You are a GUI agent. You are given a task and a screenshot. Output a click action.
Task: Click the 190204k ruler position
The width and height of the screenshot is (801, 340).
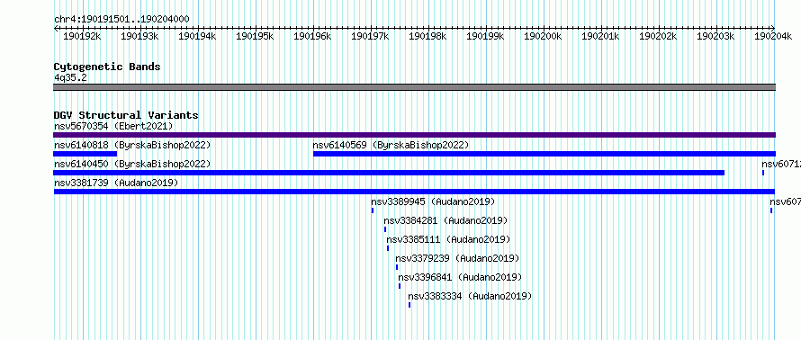tap(774, 36)
